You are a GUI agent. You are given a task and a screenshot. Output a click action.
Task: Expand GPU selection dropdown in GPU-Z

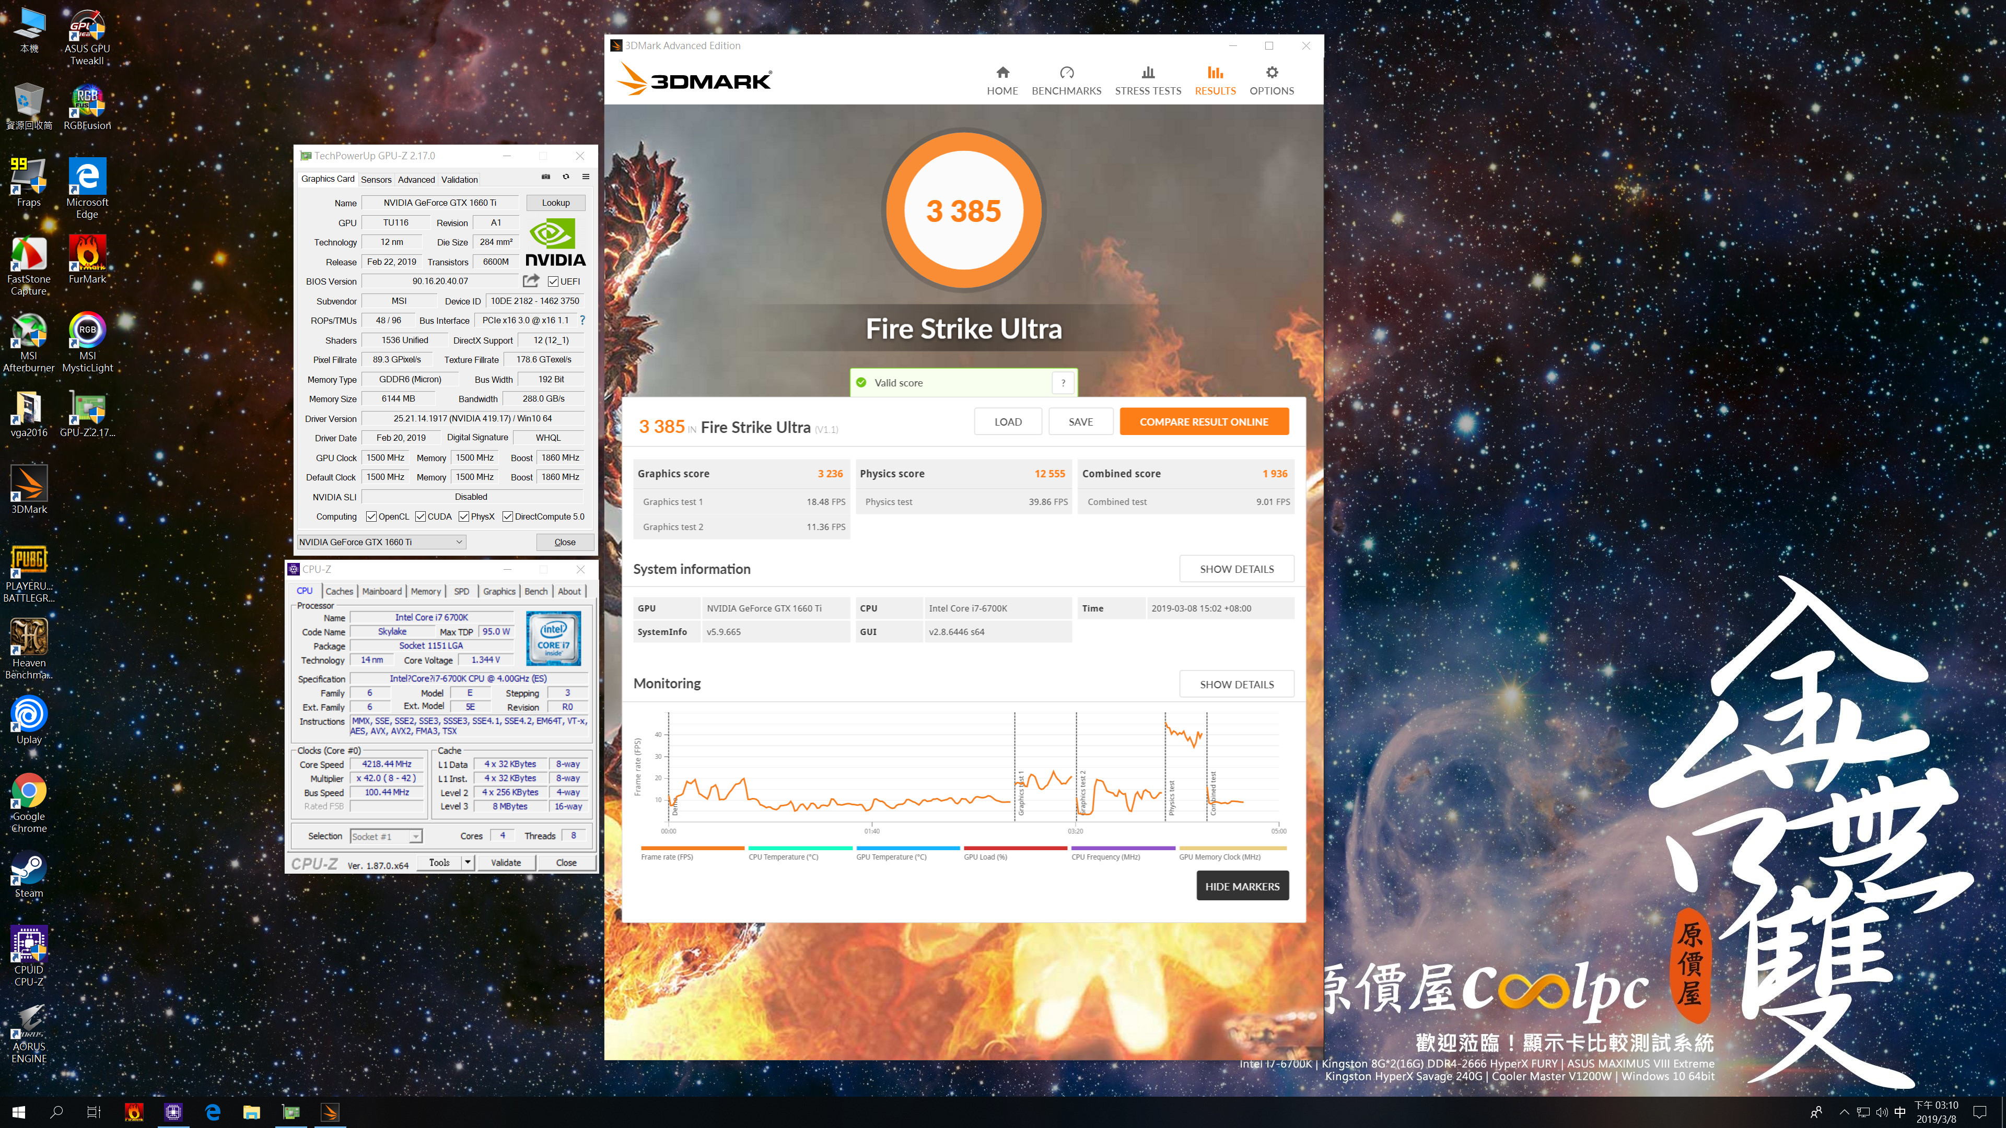click(x=459, y=542)
